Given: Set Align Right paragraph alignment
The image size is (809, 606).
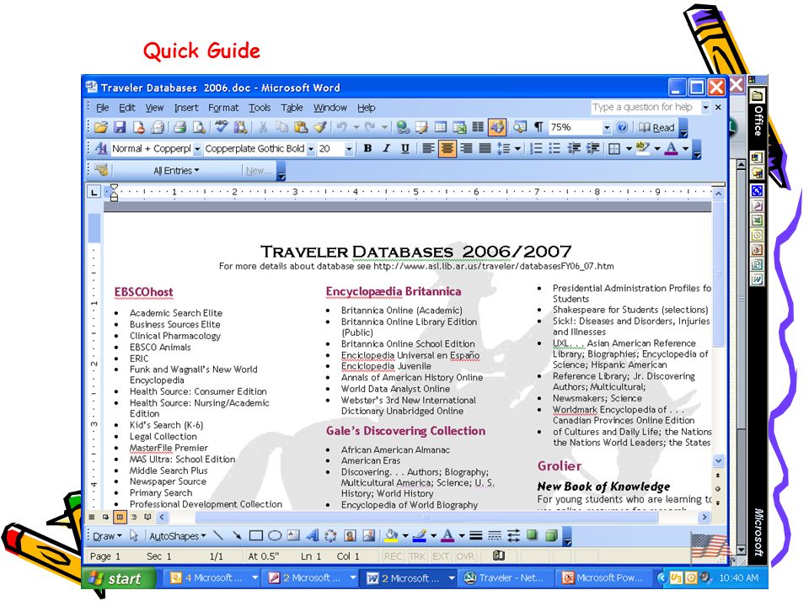Looking at the screenshot, I should 466,149.
